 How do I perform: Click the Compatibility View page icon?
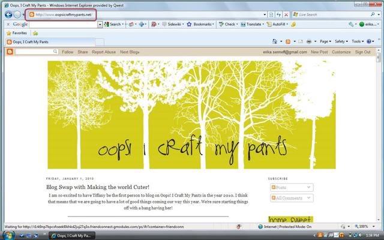pos(271,14)
